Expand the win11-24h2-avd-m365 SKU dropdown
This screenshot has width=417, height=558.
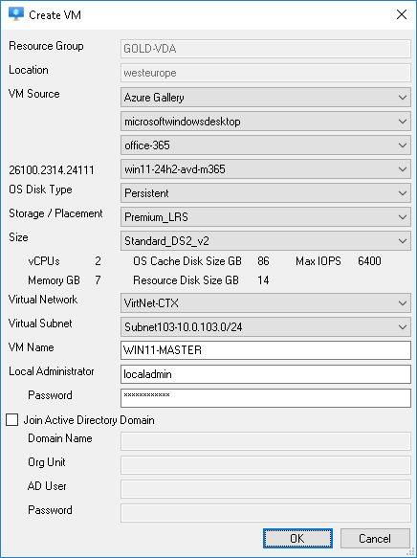(266, 169)
